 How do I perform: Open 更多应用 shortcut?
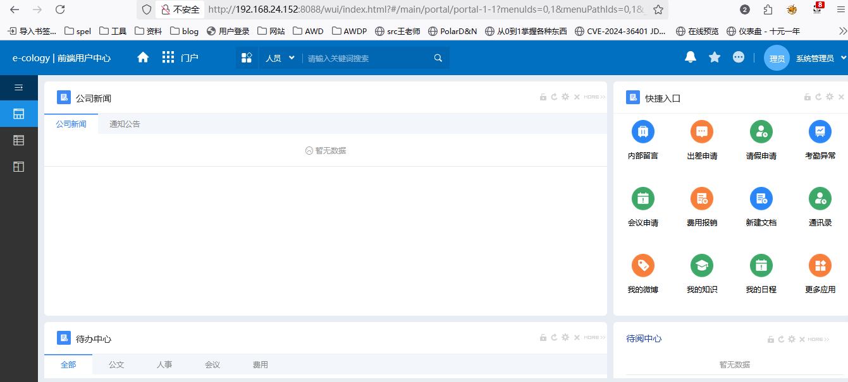(820, 274)
